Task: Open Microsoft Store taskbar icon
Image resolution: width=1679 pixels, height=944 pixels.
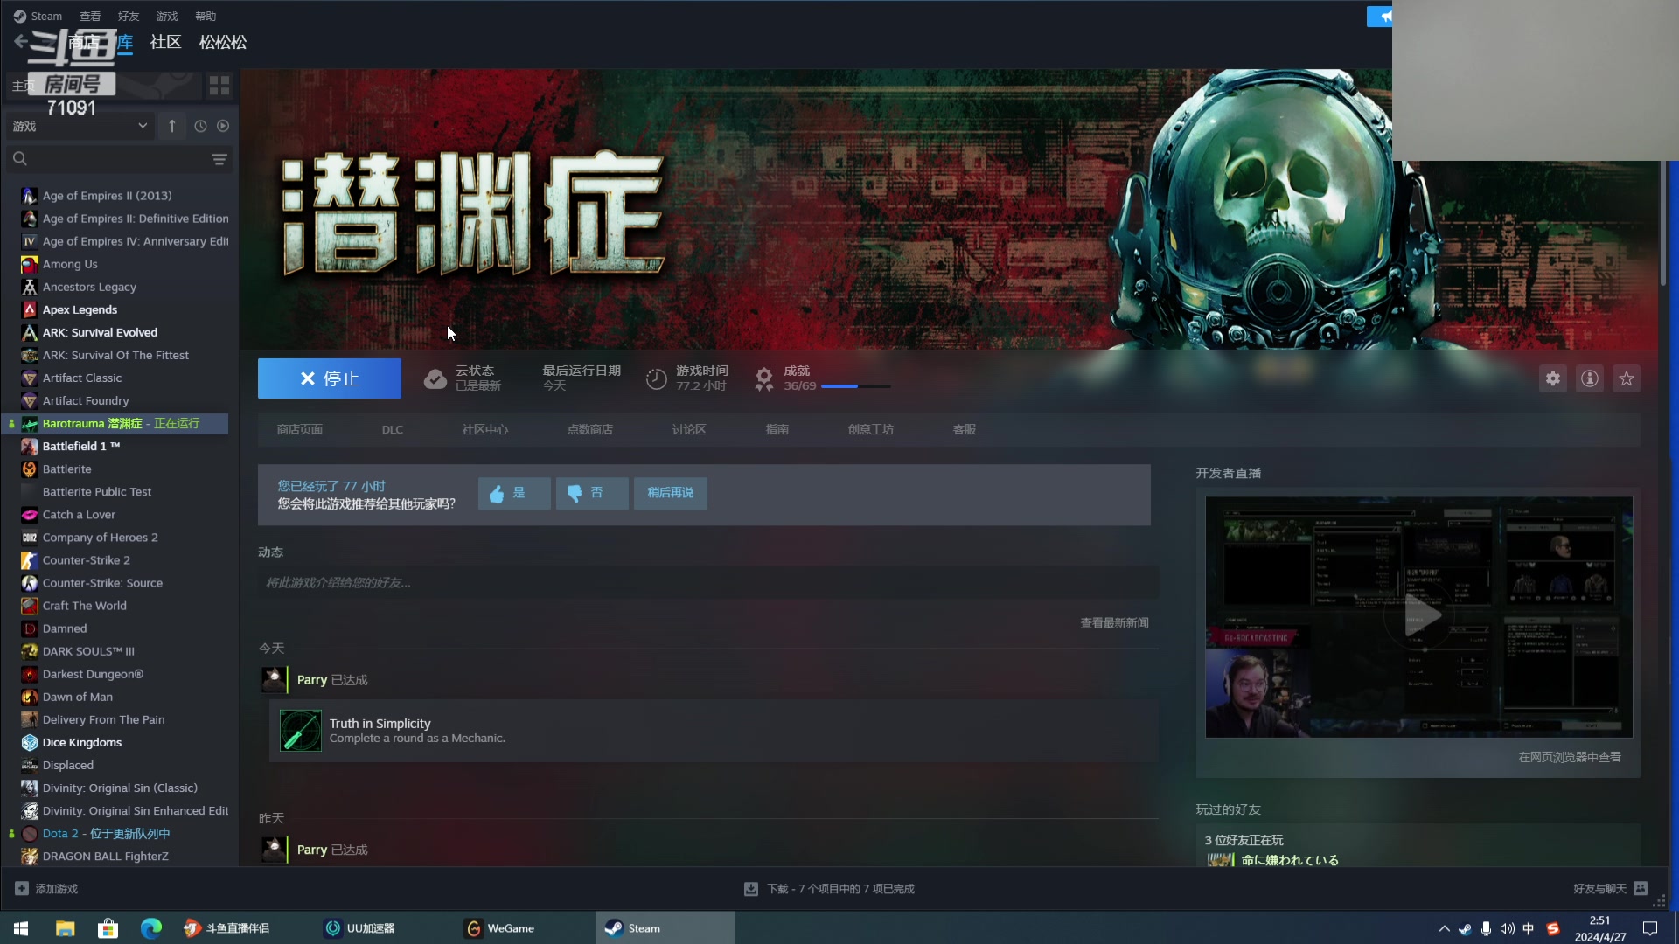Action: 108,928
